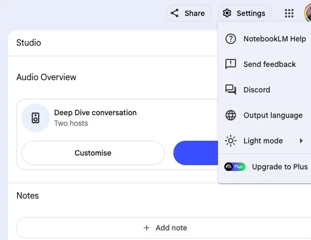This screenshot has width=311, height=240.
Task: Click the globe icon for Output language
Action: pos(231,115)
